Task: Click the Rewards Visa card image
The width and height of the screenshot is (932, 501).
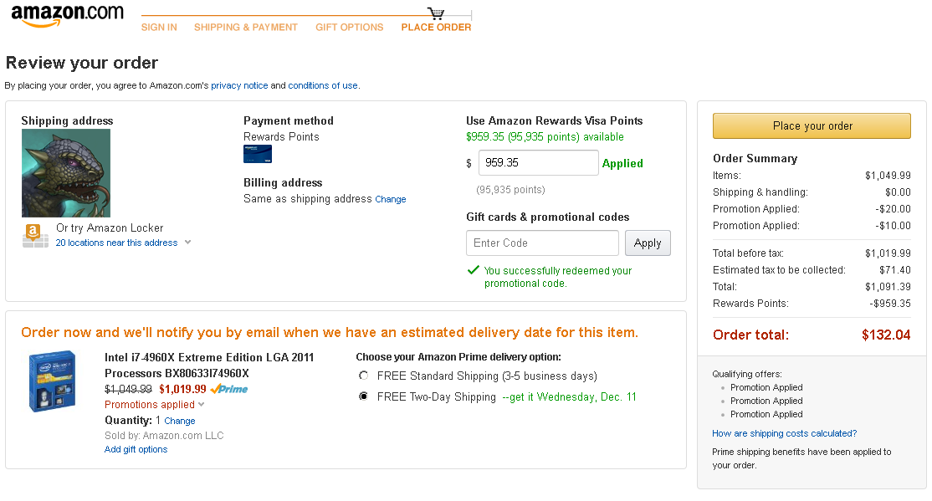Action: coord(258,154)
